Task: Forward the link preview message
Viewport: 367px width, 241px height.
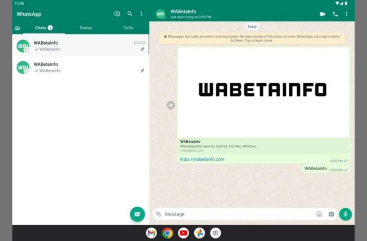Action: [x=171, y=105]
